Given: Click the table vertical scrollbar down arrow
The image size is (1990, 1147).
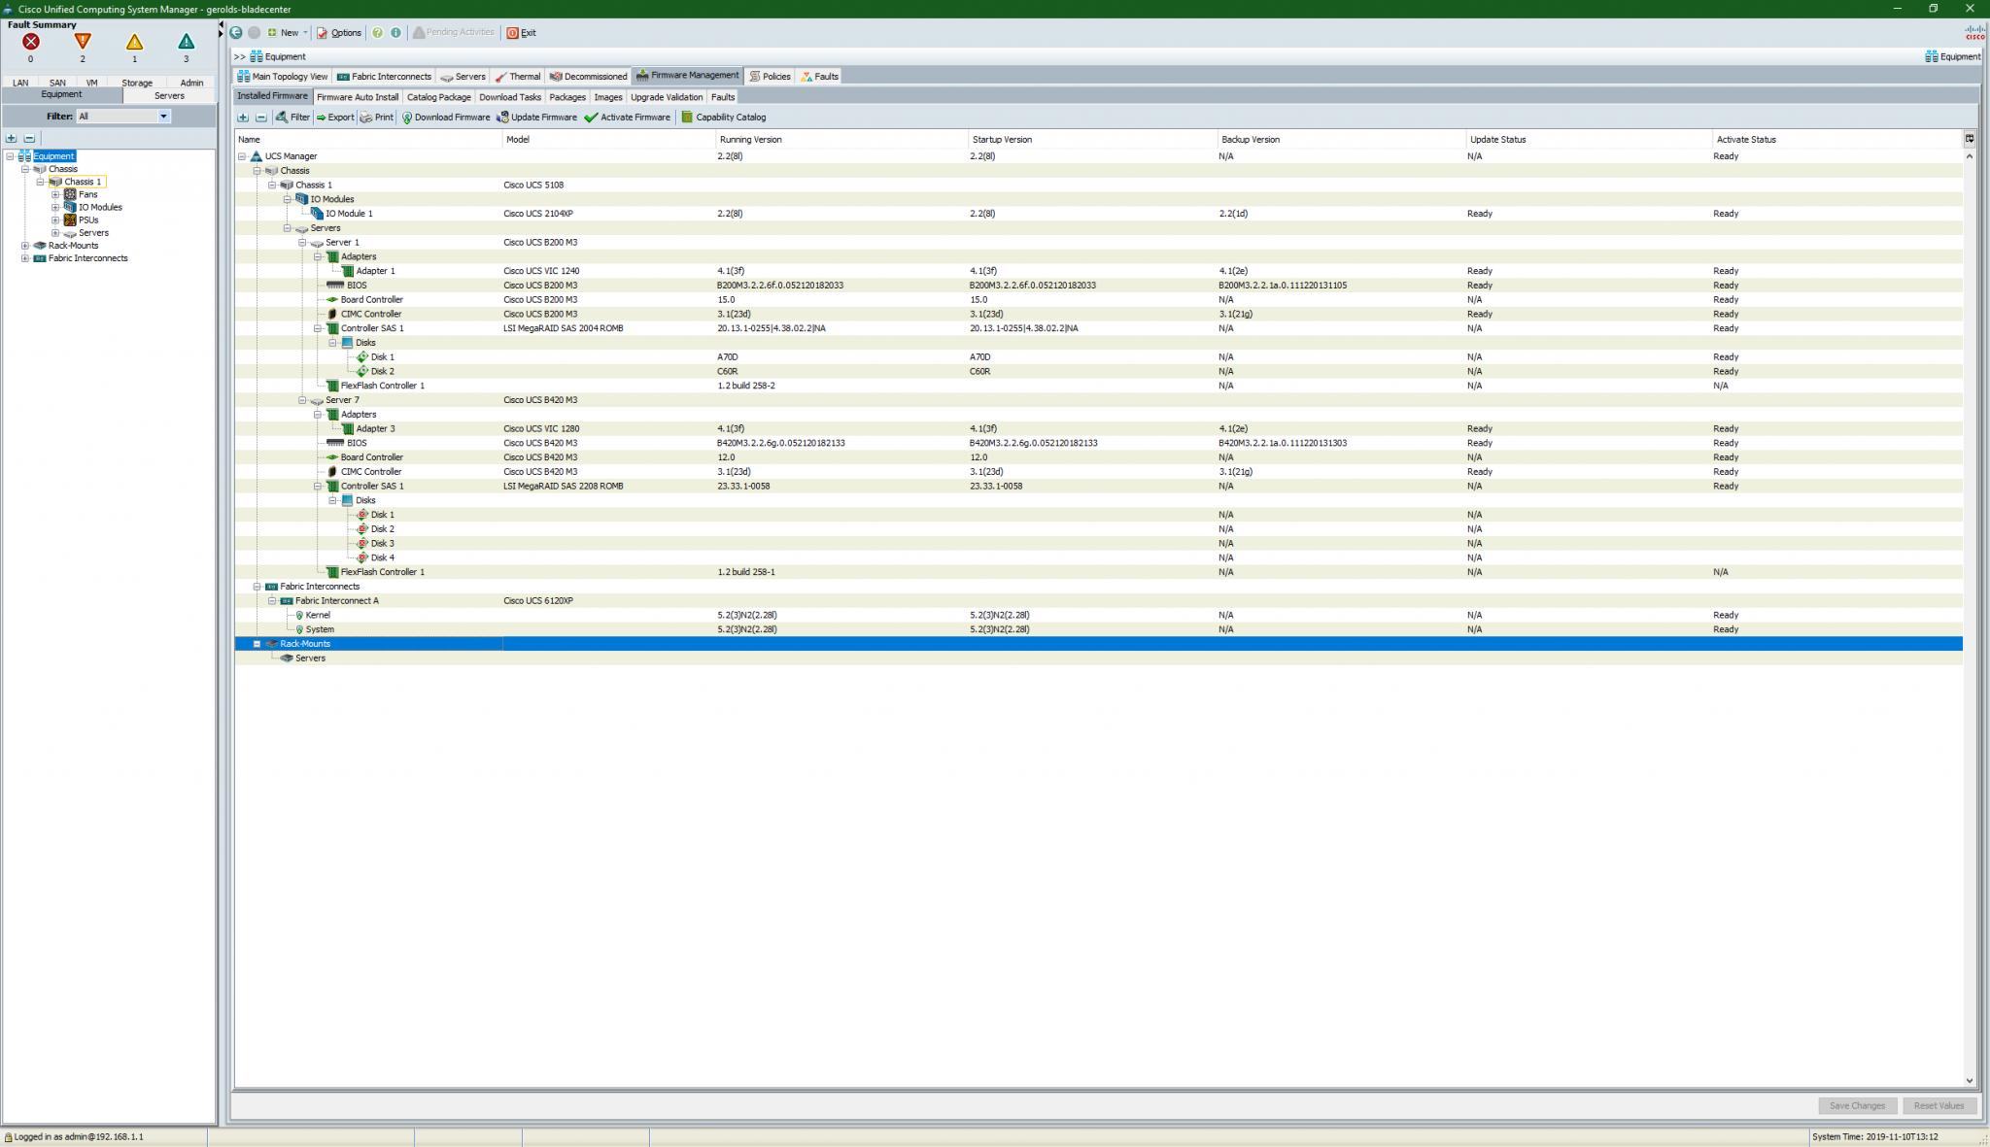Looking at the screenshot, I should point(1970,1080).
